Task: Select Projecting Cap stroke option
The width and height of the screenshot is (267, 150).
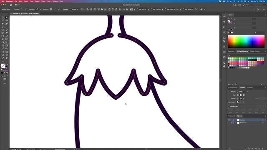Action: pyautogui.click(x=244, y=95)
